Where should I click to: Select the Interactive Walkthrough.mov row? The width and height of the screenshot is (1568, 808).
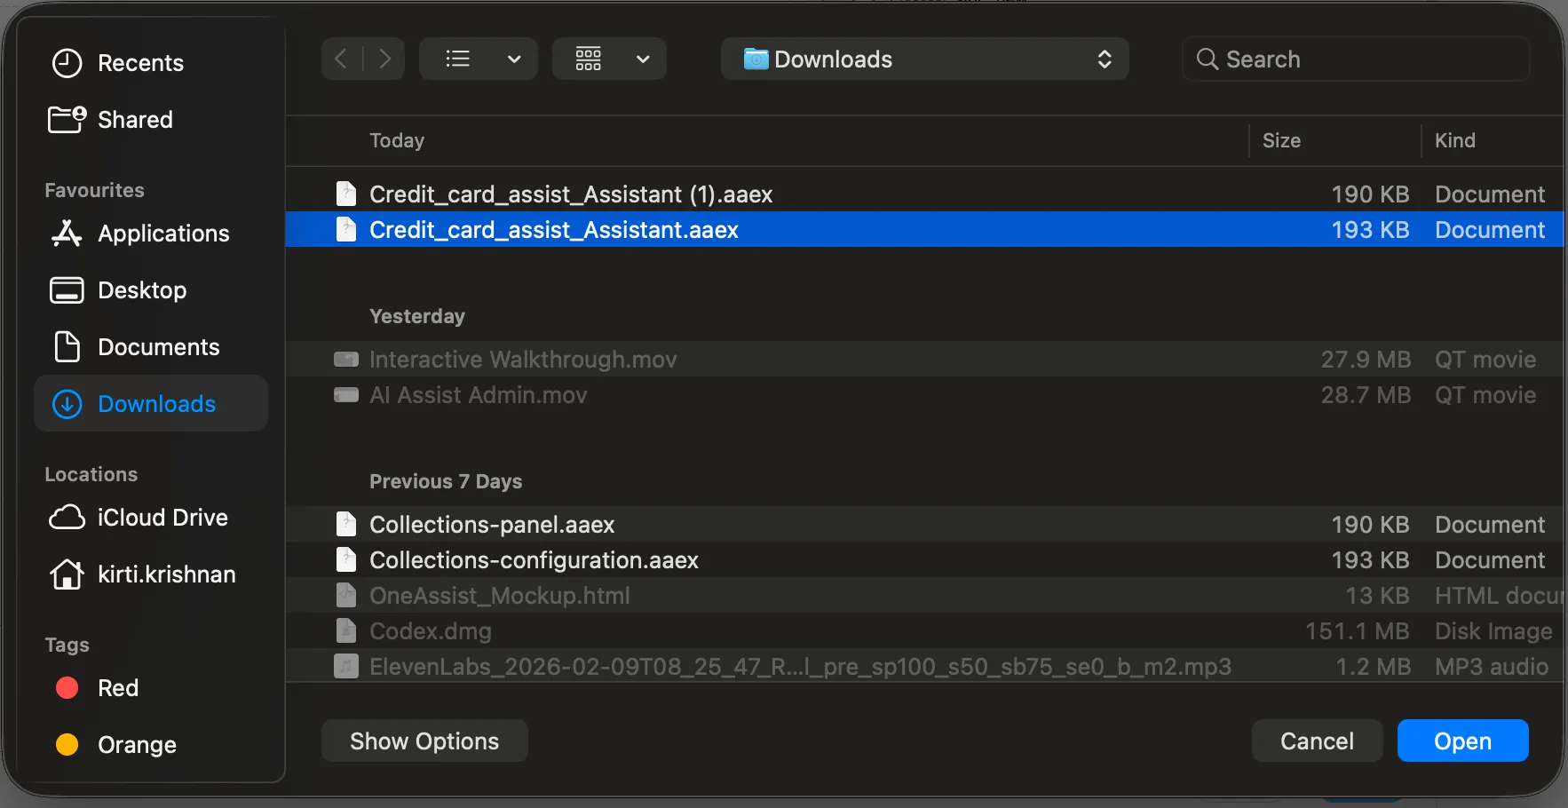(x=924, y=359)
